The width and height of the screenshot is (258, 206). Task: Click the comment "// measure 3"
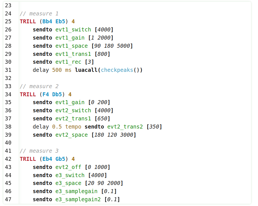coord(39,151)
